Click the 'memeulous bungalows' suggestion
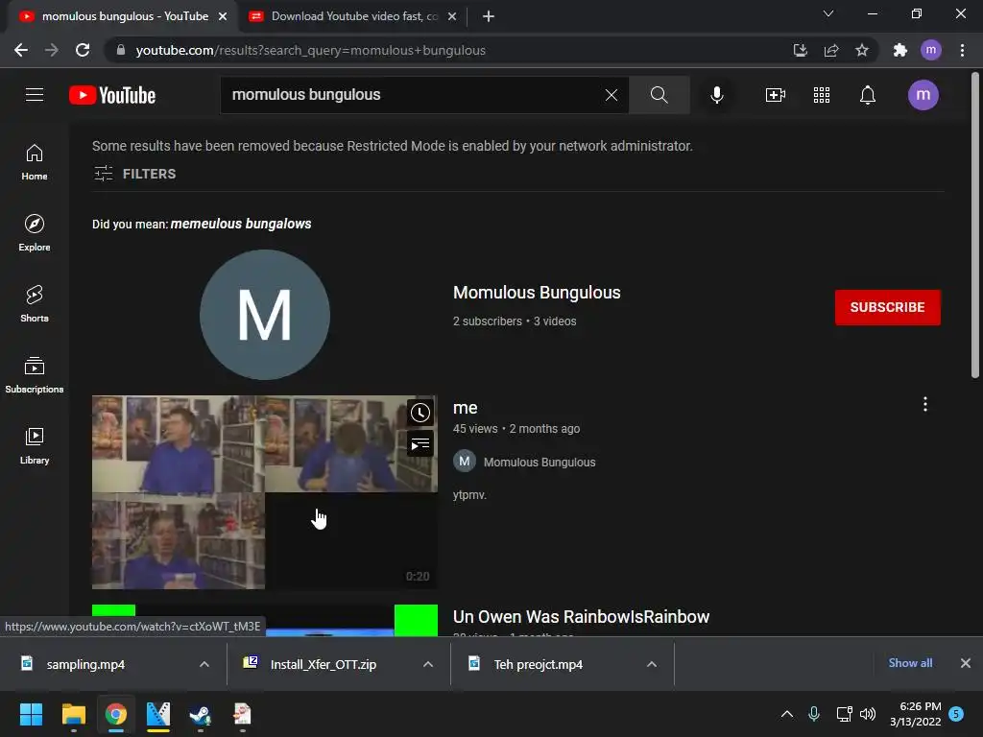This screenshot has width=983, height=737. click(x=241, y=224)
